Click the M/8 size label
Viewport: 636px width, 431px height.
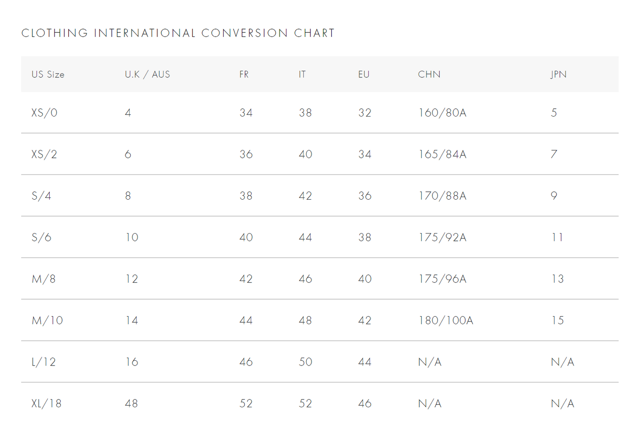coord(44,279)
